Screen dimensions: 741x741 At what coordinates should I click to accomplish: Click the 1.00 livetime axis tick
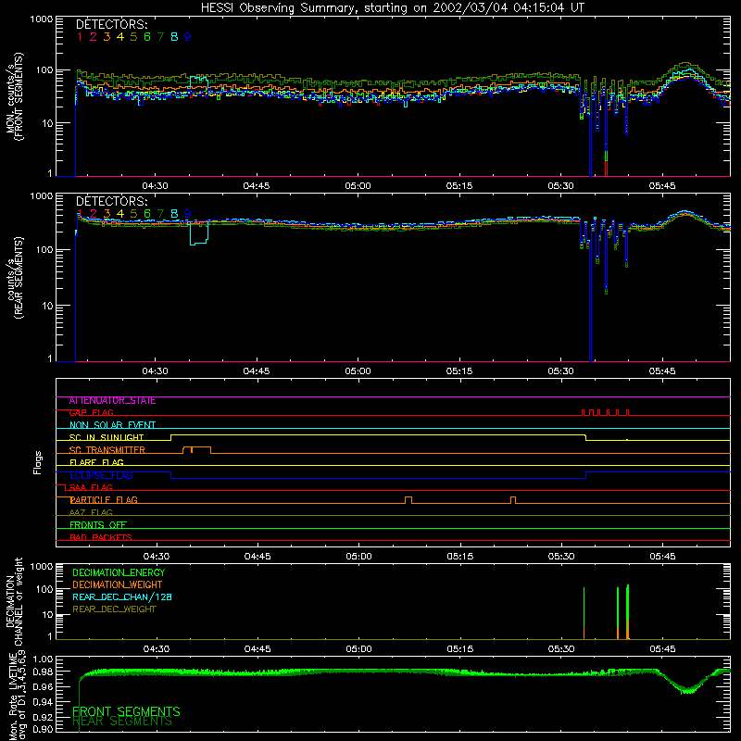coord(44,659)
